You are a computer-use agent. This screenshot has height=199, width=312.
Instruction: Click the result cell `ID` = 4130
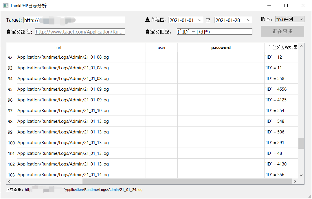(x=281, y=164)
